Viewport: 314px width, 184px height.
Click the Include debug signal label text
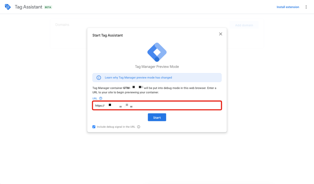116,127
